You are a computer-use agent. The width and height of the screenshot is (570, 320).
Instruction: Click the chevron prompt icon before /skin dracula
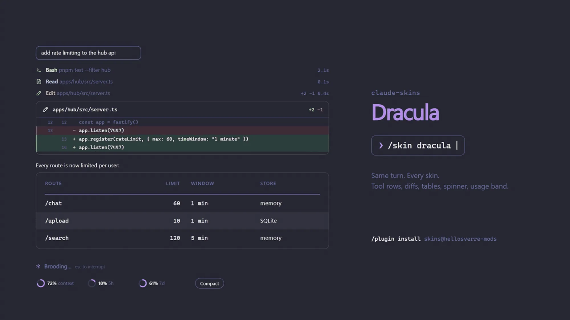381,145
